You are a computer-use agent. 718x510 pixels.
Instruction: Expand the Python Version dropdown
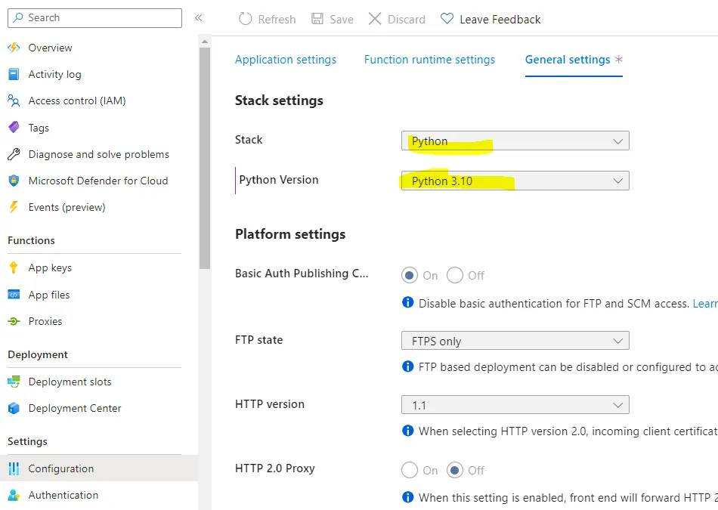click(x=515, y=181)
